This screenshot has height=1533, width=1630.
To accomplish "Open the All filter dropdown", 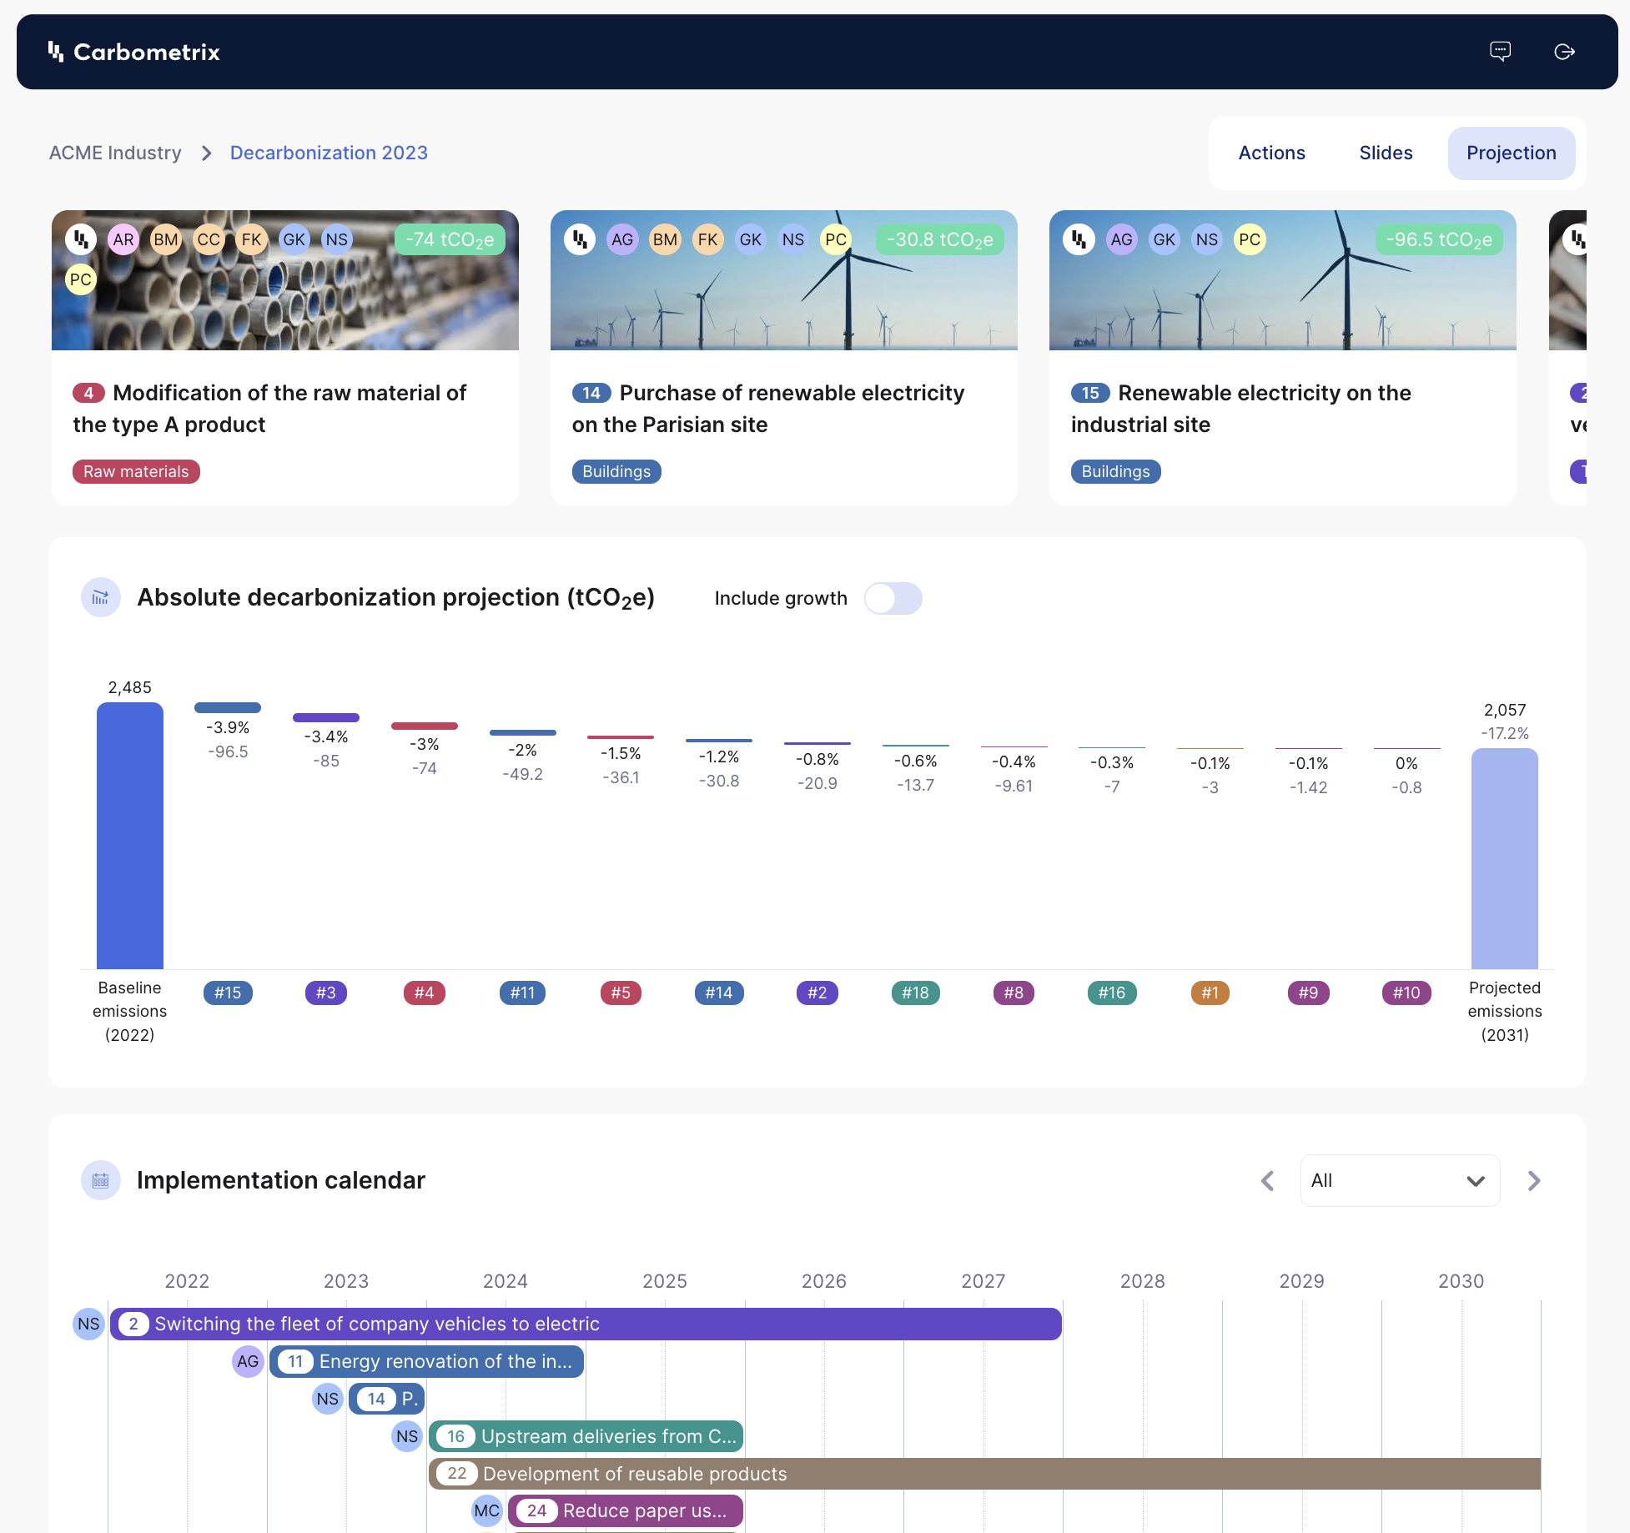I will click(1400, 1180).
